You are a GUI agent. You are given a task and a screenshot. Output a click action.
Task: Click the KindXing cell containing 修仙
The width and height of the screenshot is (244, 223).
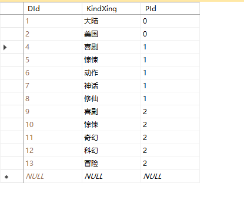tap(111, 99)
